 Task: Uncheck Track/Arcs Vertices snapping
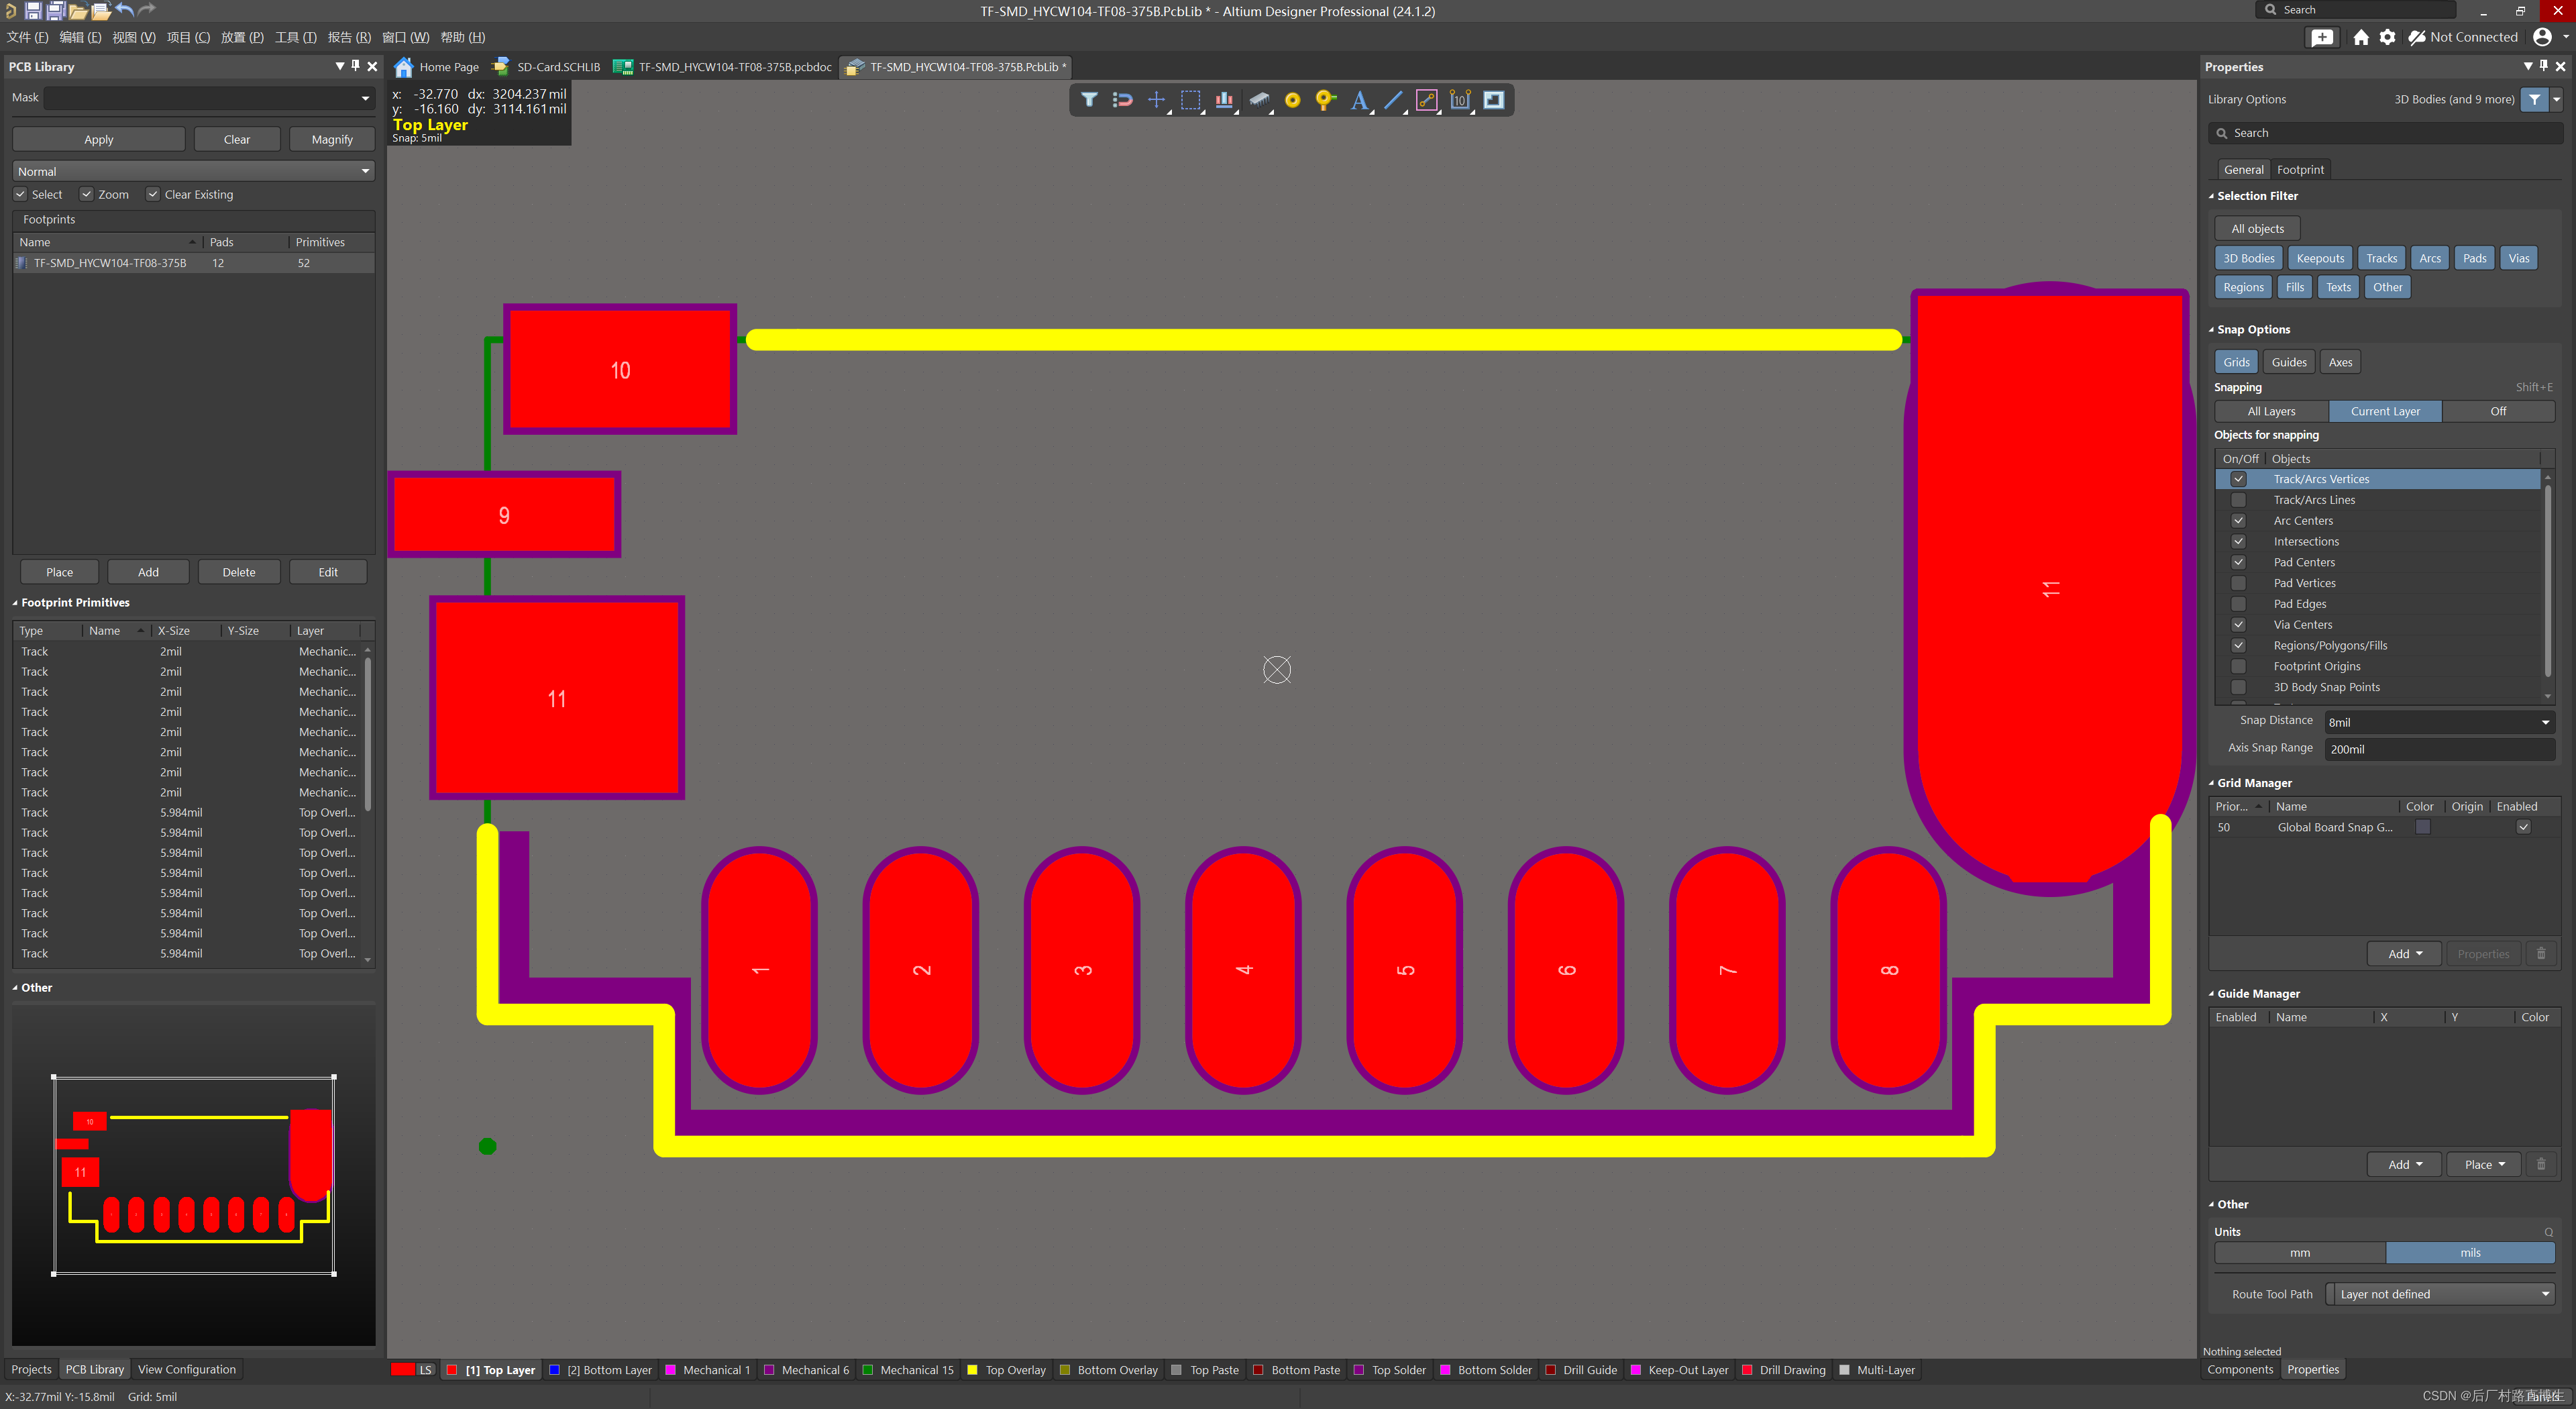tap(2239, 479)
